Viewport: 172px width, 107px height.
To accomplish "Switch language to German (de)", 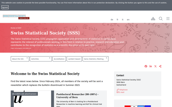I will click(112, 19).
